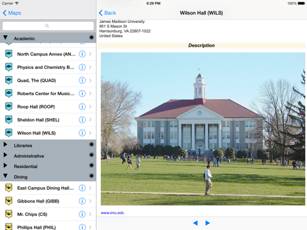The width and height of the screenshot is (307, 230).
Task: Click dining icon beside Gibbons Hall
Action: pos(8,201)
